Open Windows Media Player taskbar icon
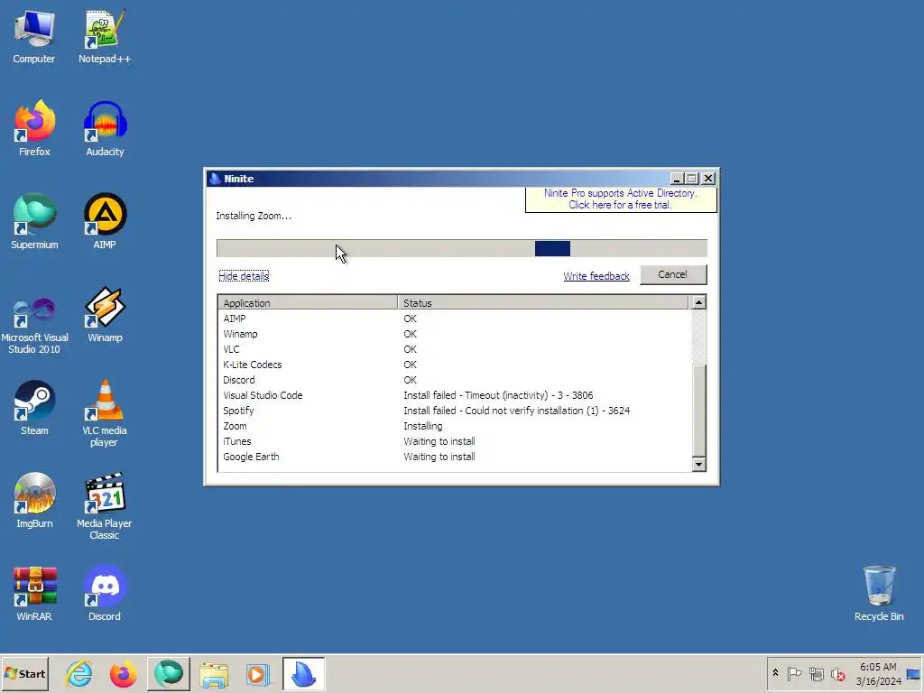 [x=257, y=673]
